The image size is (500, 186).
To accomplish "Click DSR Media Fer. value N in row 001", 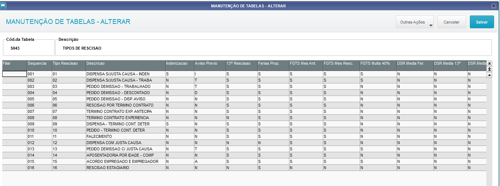I will pyautogui.click(x=415, y=74).
